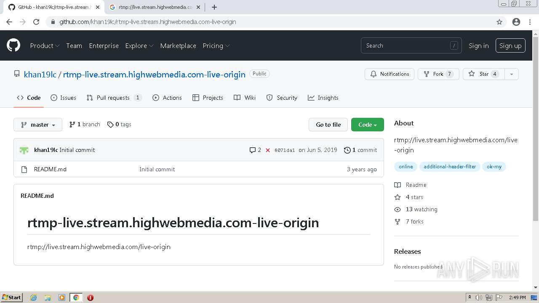Open Marketplace in the header
Image resolution: width=539 pixels, height=303 pixels.
(x=178, y=46)
